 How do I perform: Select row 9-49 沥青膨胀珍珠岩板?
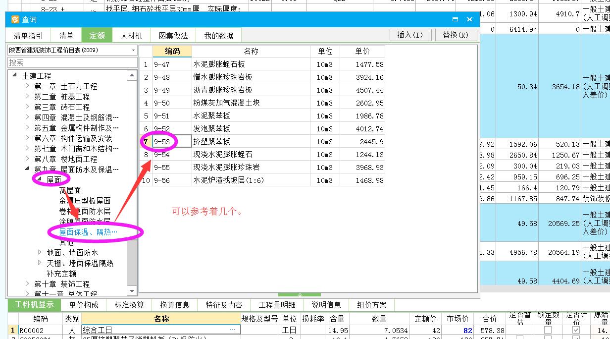click(x=262, y=90)
